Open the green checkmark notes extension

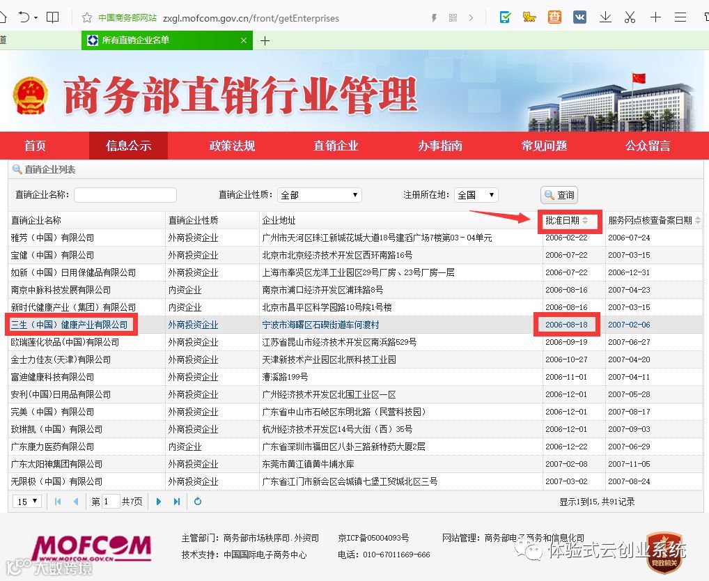pyautogui.click(x=505, y=17)
